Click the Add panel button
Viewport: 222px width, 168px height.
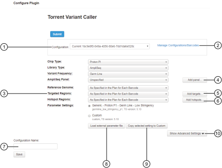click(x=195, y=80)
